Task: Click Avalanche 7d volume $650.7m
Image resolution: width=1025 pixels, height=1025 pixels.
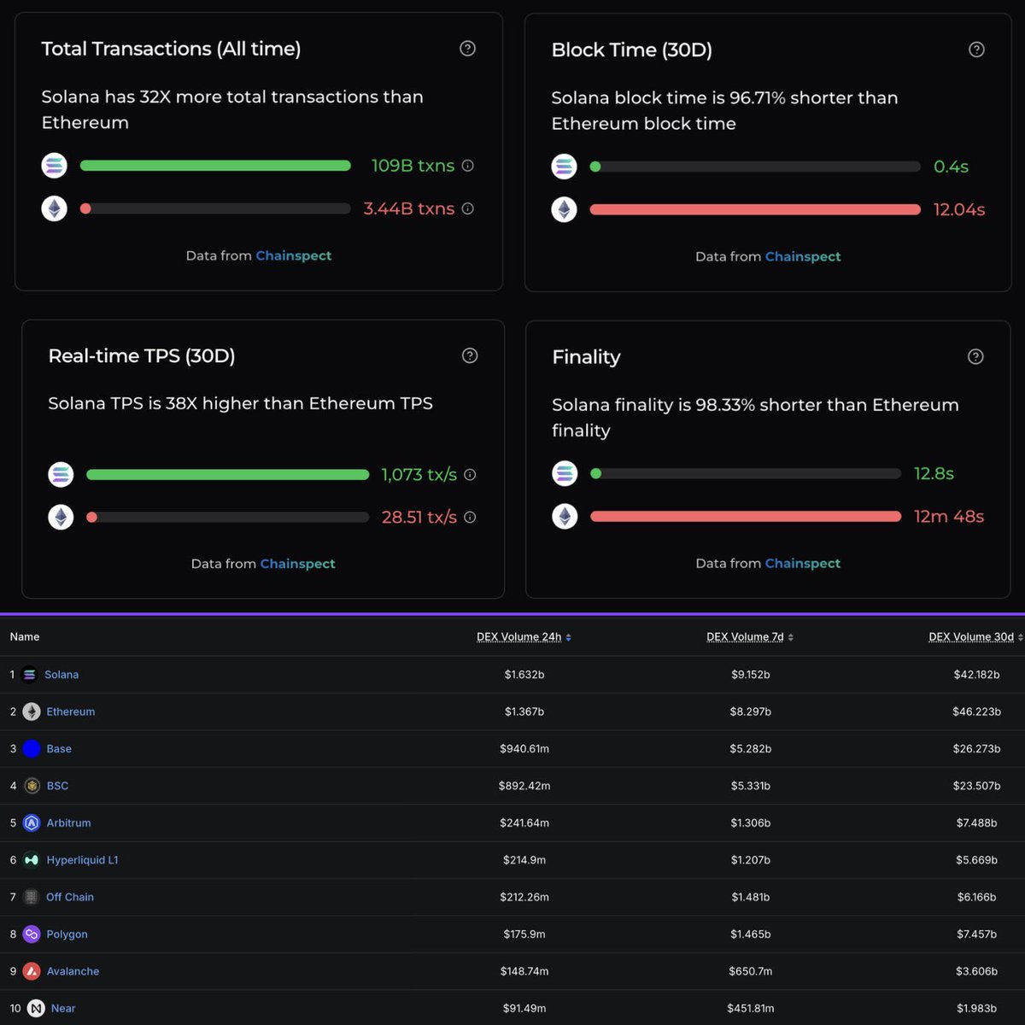Action: point(751,971)
